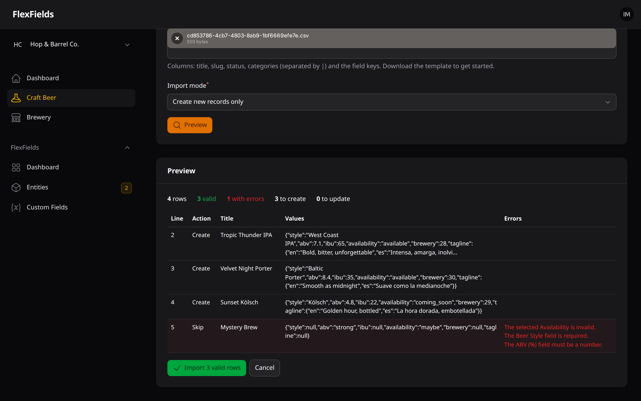Open Custom Fields in the sidebar

pos(71,208)
